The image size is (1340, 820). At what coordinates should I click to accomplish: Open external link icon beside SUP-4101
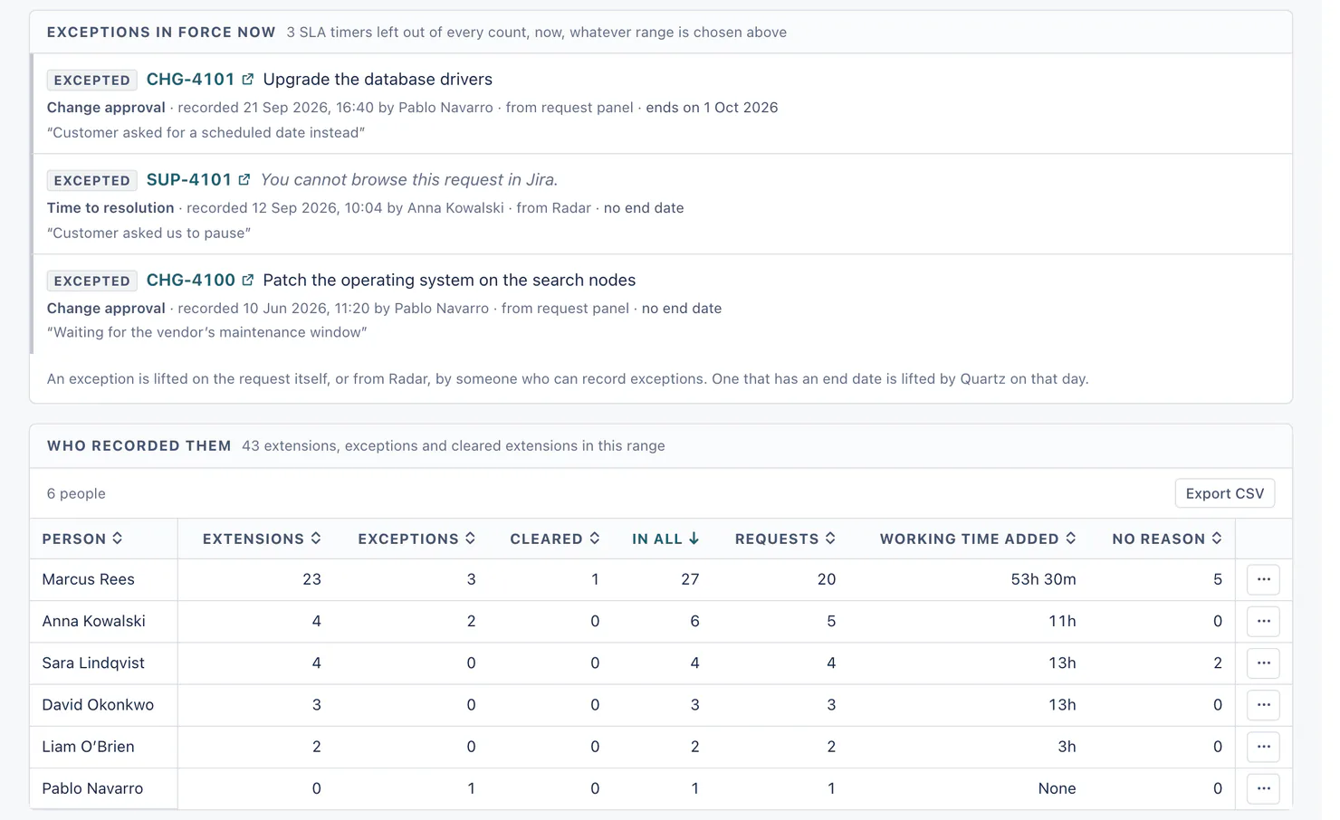point(244,180)
